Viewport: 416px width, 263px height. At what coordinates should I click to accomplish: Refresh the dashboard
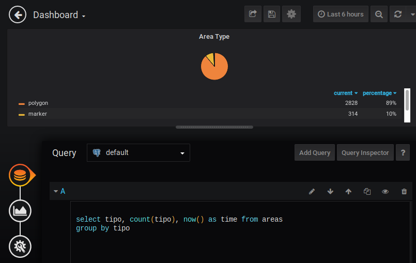click(397, 14)
